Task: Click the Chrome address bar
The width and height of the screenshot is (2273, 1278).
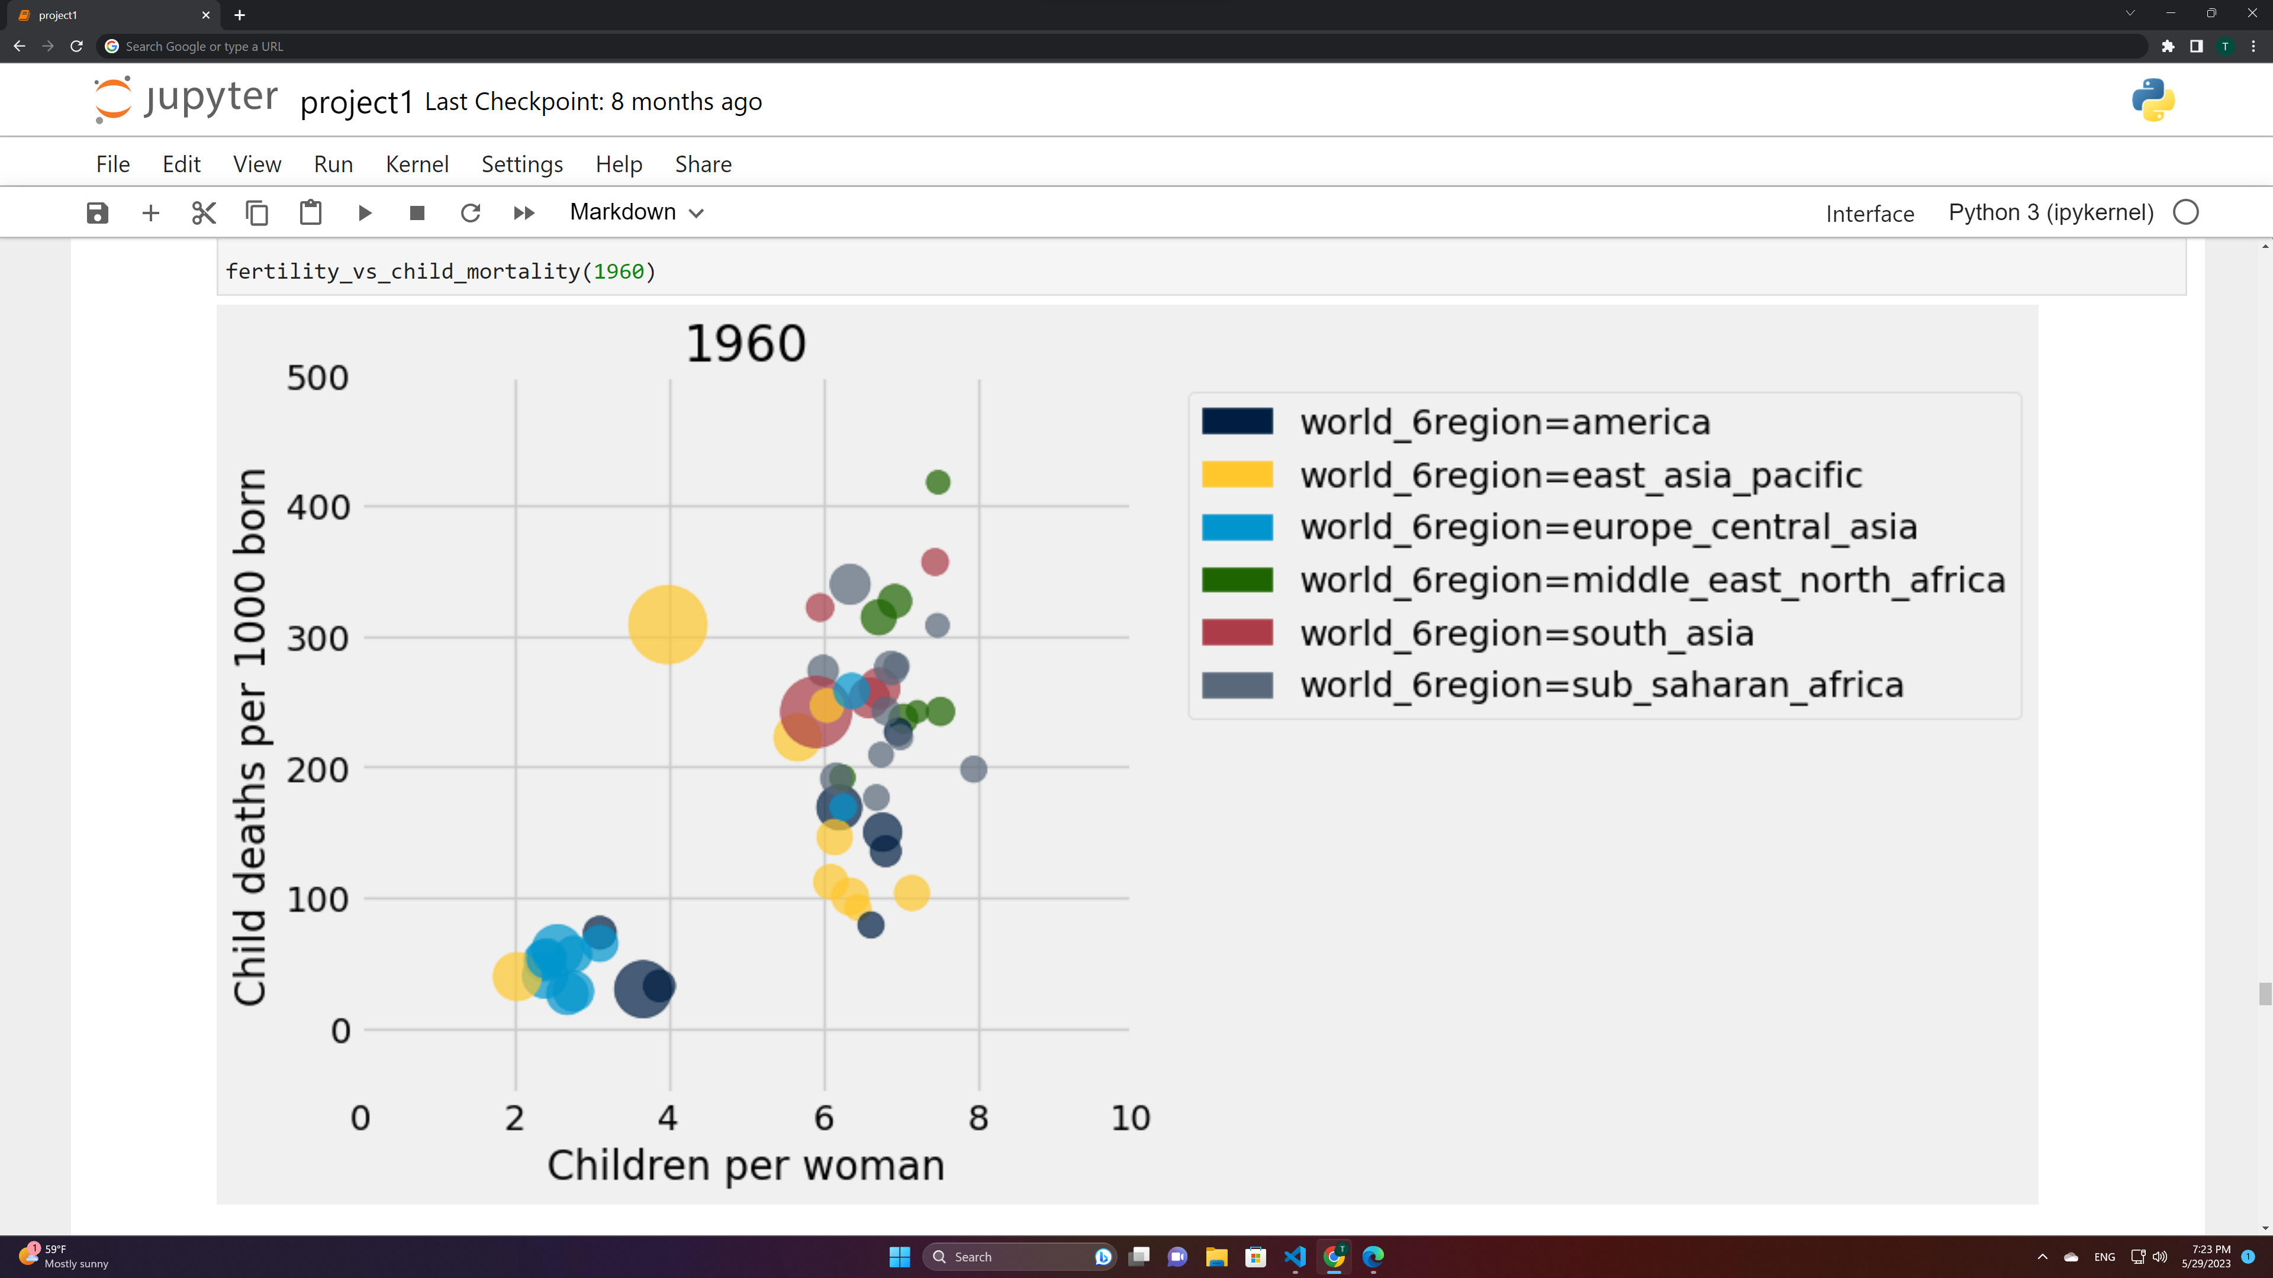Action: (x=1121, y=46)
